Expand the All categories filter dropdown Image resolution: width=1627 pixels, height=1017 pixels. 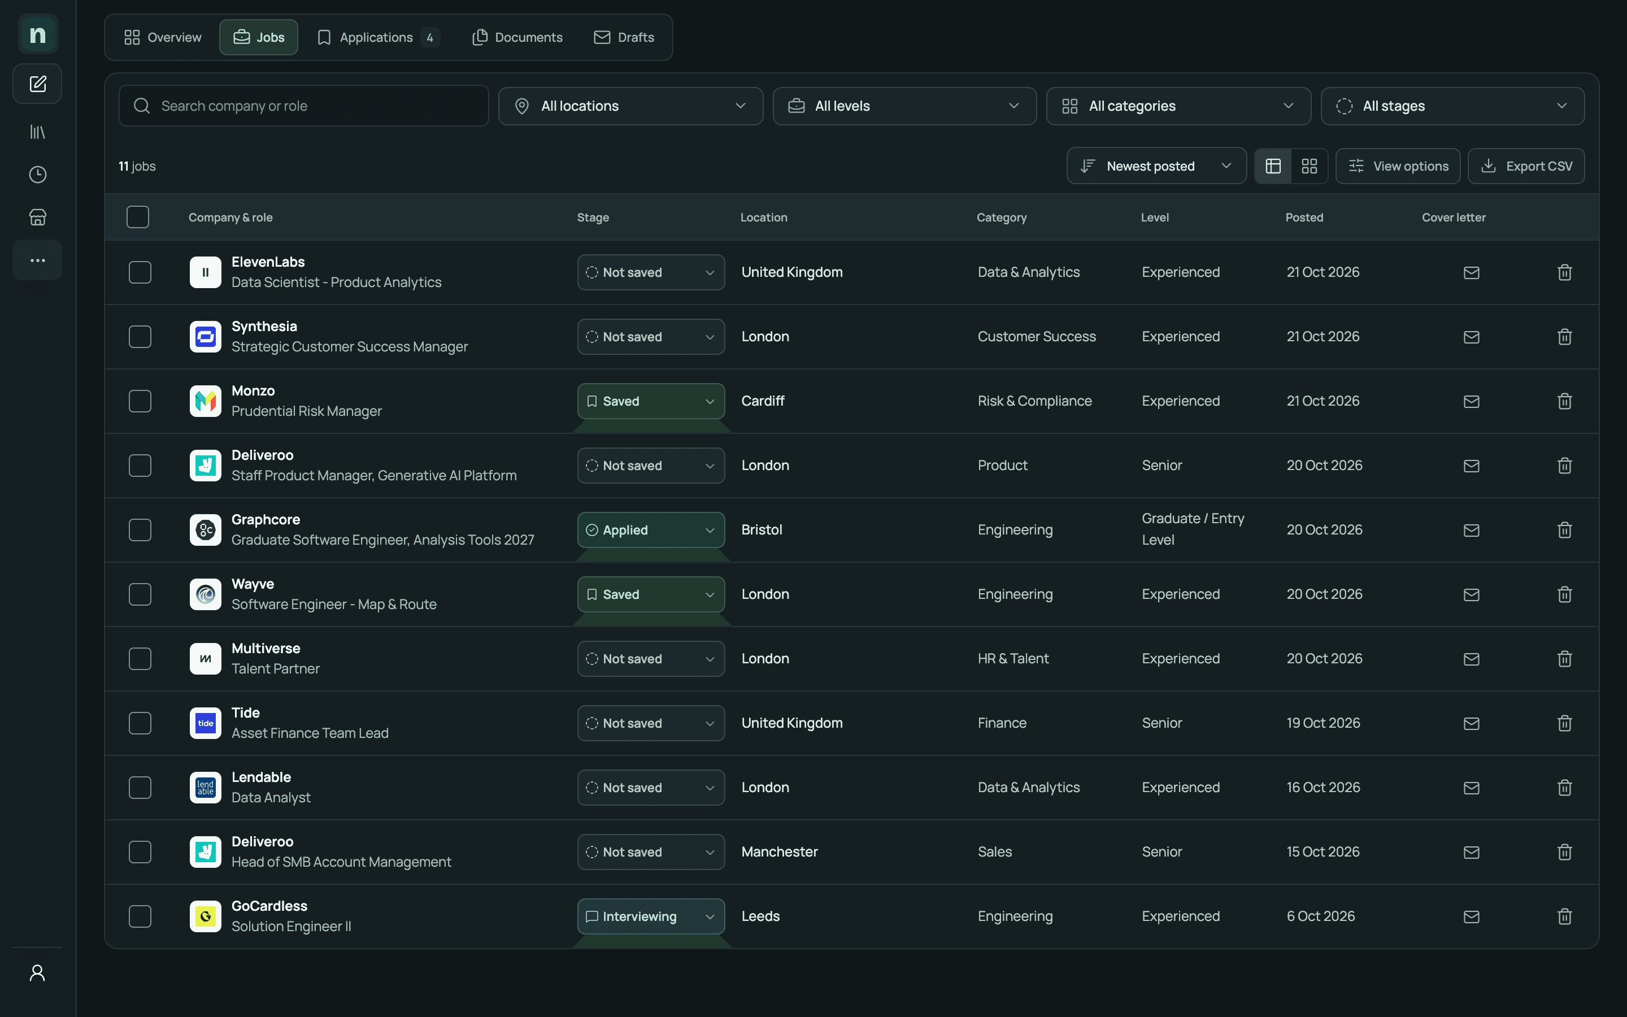point(1178,106)
